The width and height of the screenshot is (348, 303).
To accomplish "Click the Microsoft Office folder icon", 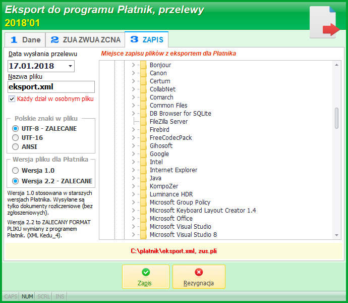I will 143,219.
